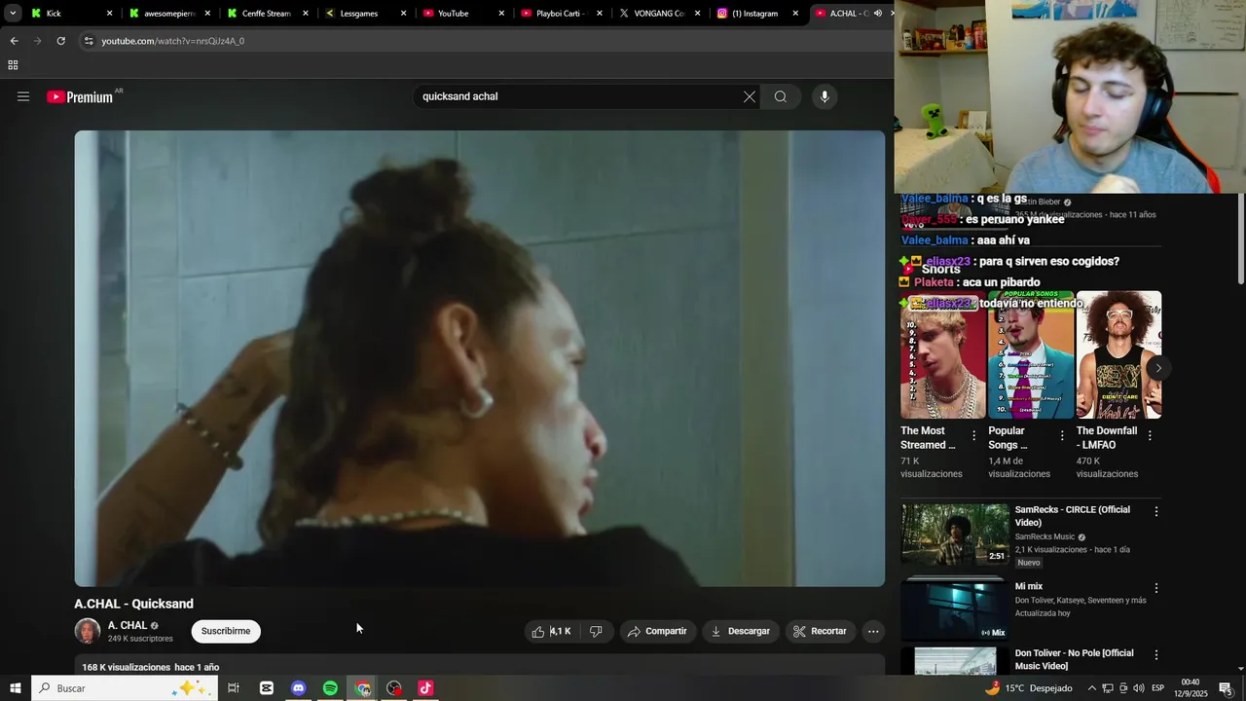The height and width of the screenshot is (701, 1246).
Task: Open the volume control in system tray
Action: tap(1139, 688)
